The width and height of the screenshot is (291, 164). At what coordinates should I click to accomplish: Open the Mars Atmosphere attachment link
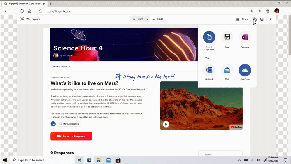click(x=69, y=124)
